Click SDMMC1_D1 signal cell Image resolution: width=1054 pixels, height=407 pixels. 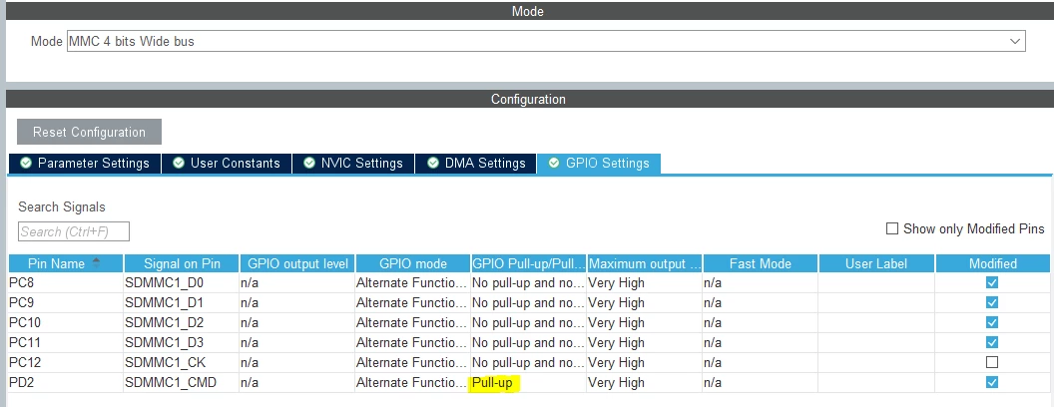pyautogui.click(x=182, y=303)
